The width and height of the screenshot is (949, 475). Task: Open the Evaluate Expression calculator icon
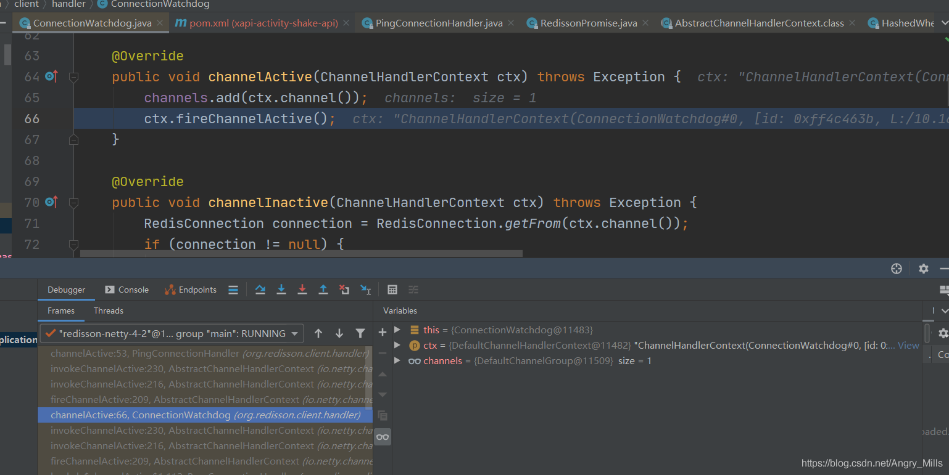click(392, 290)
